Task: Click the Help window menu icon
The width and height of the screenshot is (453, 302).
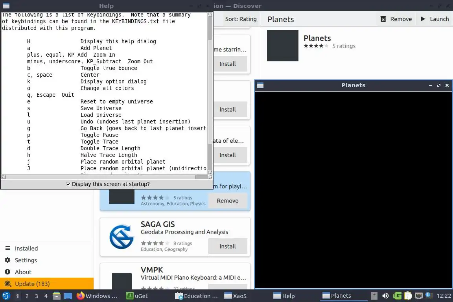Action: coord(6,6)
